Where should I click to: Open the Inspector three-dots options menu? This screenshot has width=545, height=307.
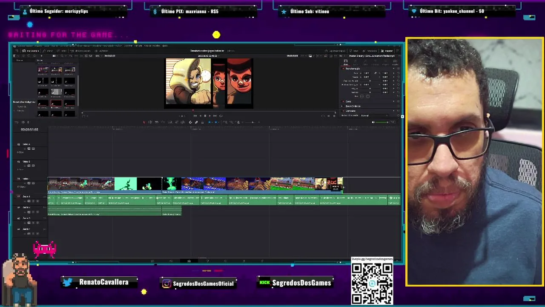click(400, 56)
